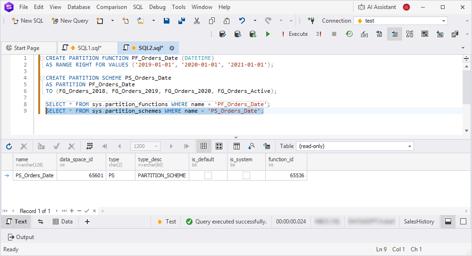The image size is (472, 256).
Task: Click the swap views arrows icon
Action: 41,222
